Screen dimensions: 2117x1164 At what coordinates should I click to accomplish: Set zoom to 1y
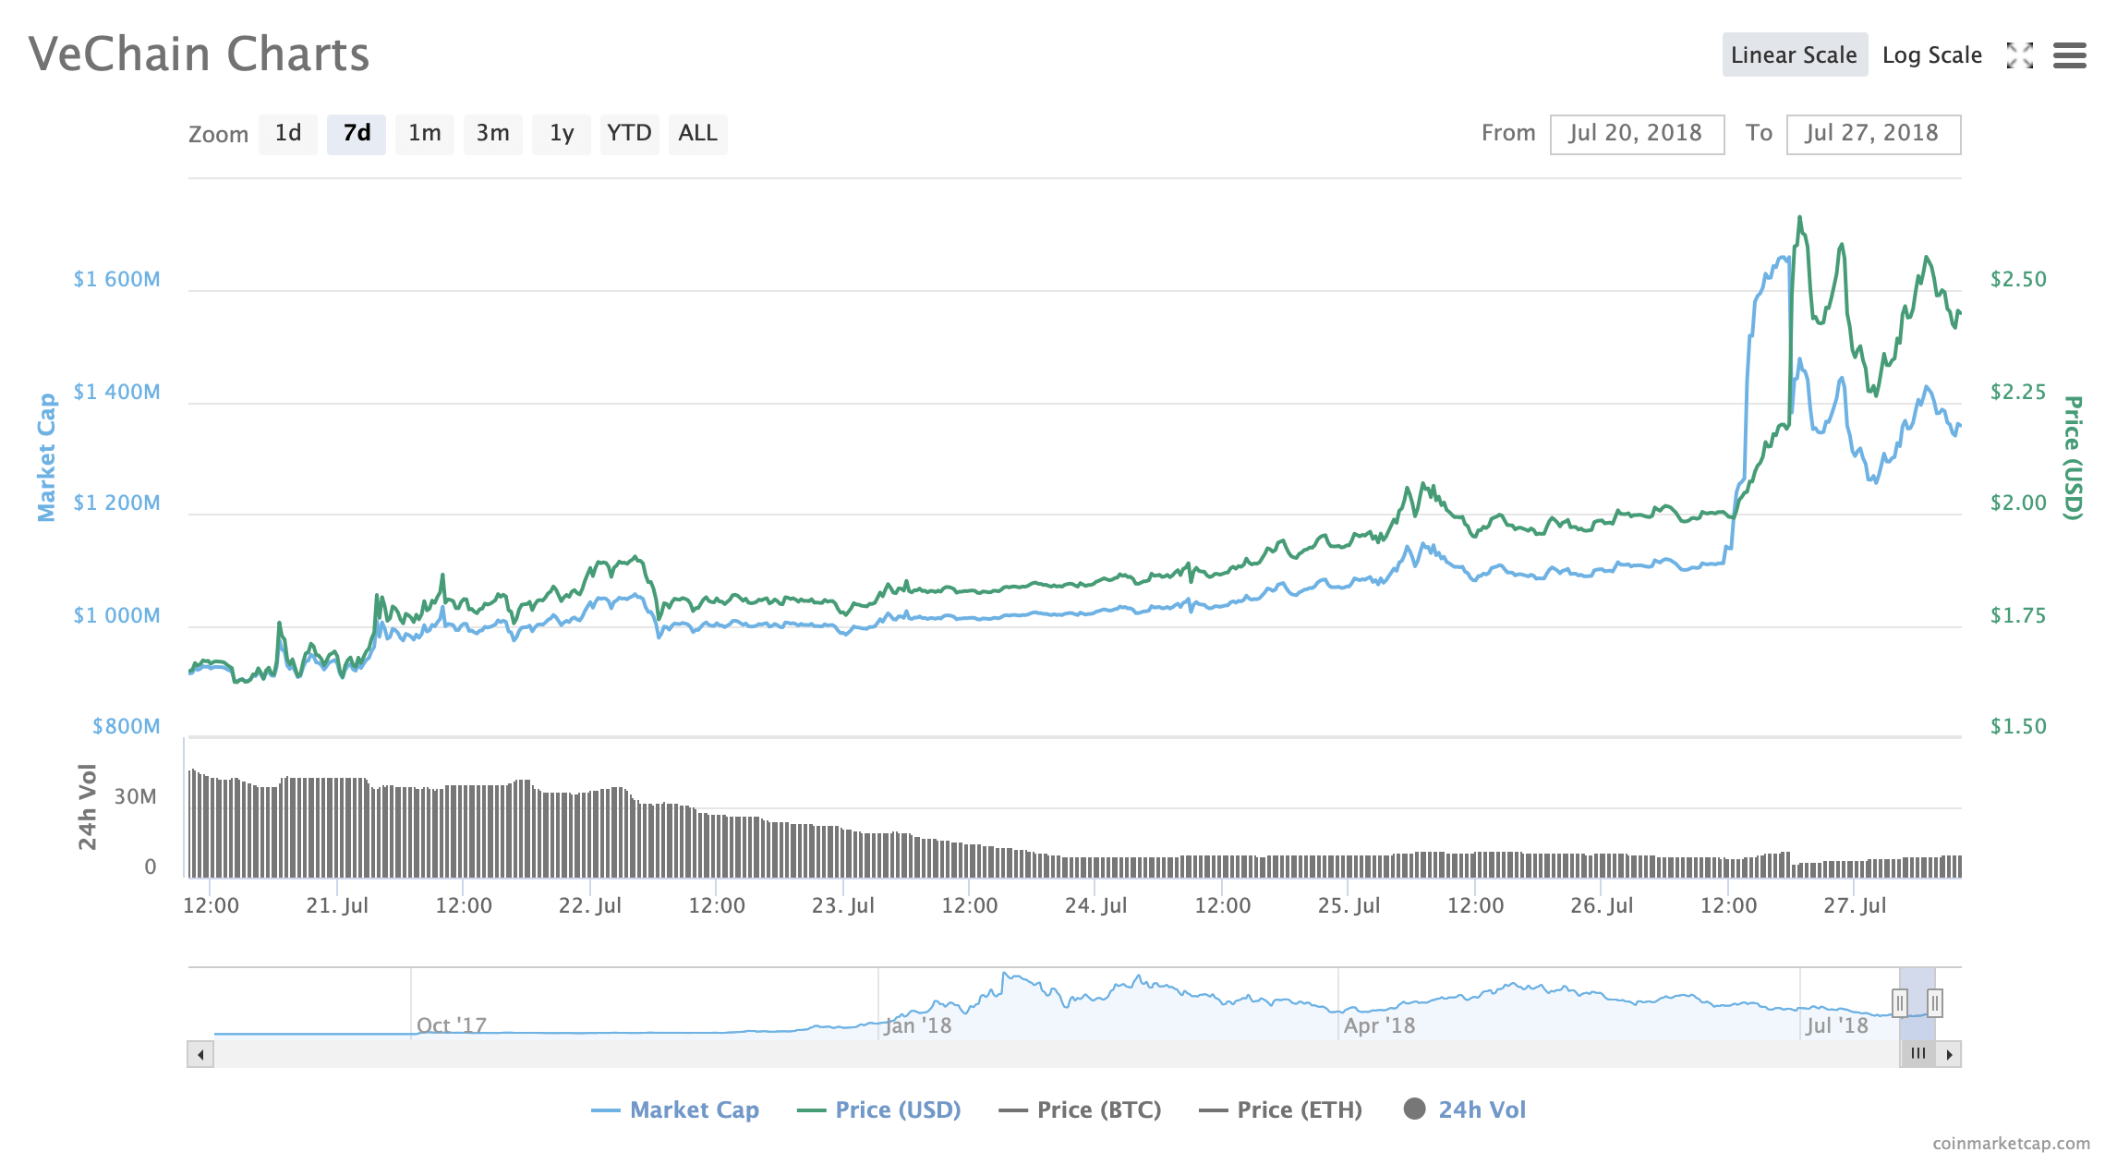562,134
